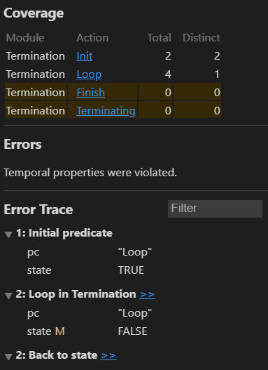Click the Filter input field
Image resolution: width=268 pixels, height=370 pixels.
tap(215, 209)
